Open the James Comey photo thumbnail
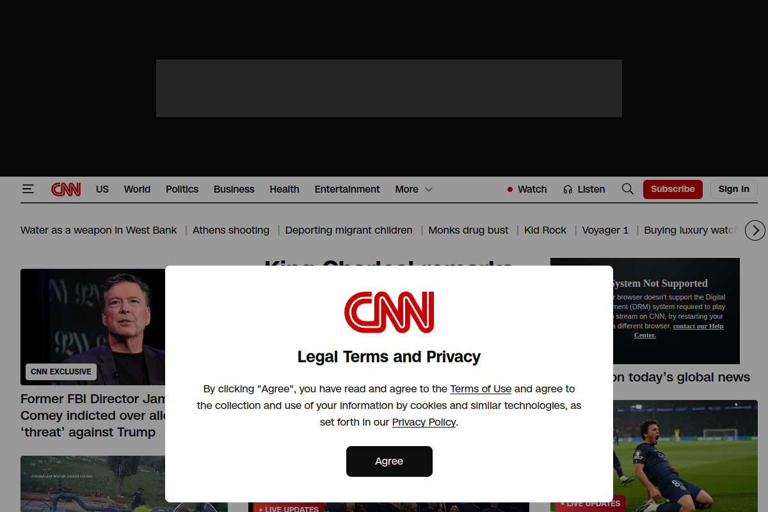Image resolution: width=768 pixels, height=512 pixels. pos(93,327)
